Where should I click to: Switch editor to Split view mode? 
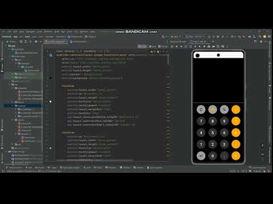(152, 46)
